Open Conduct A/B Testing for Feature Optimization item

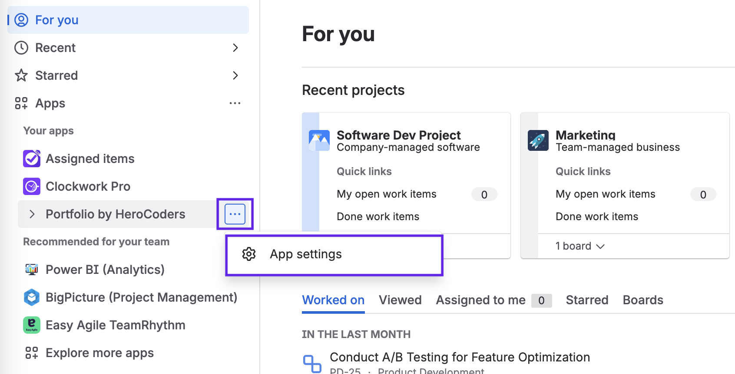point(460,357)
